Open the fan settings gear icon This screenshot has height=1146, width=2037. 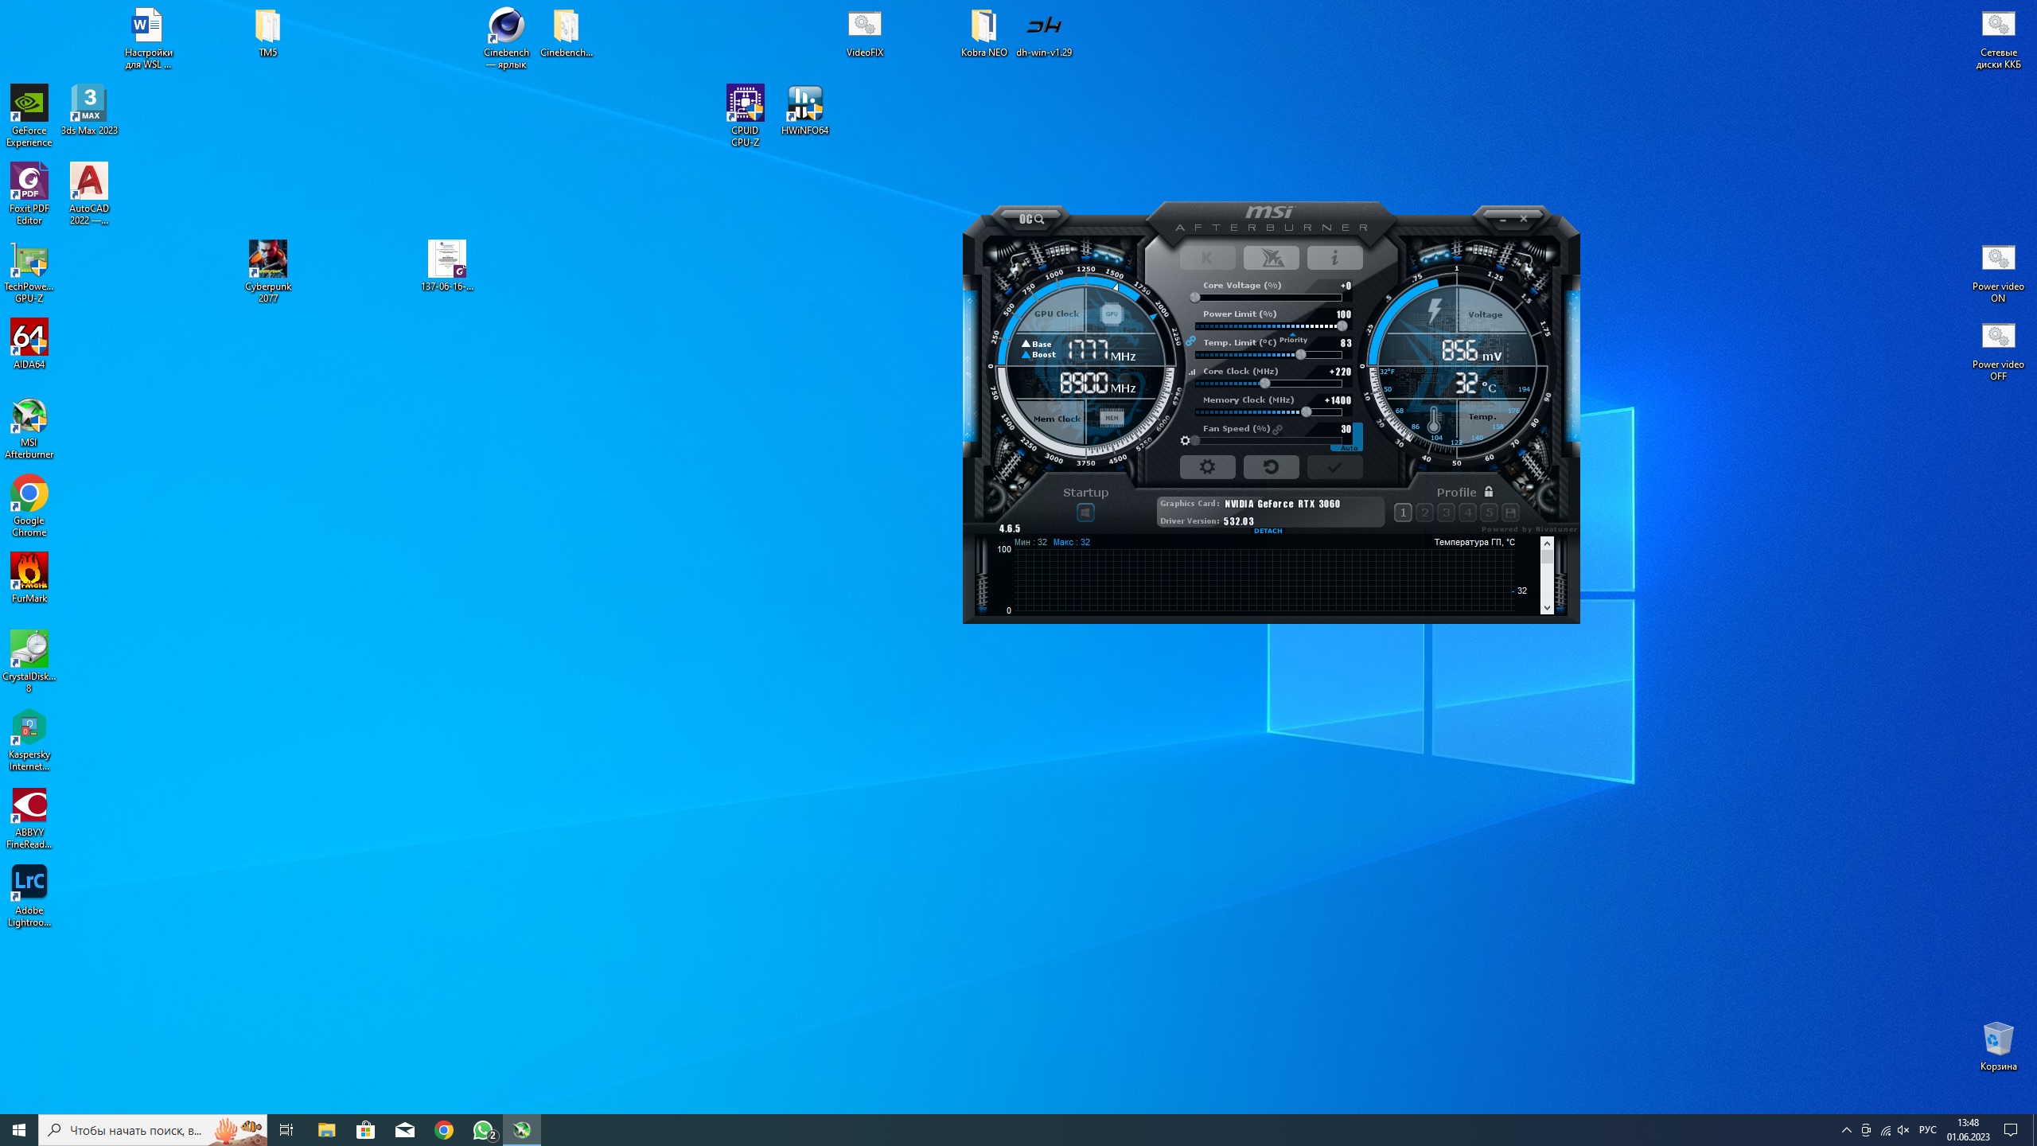coord(1186,441)
